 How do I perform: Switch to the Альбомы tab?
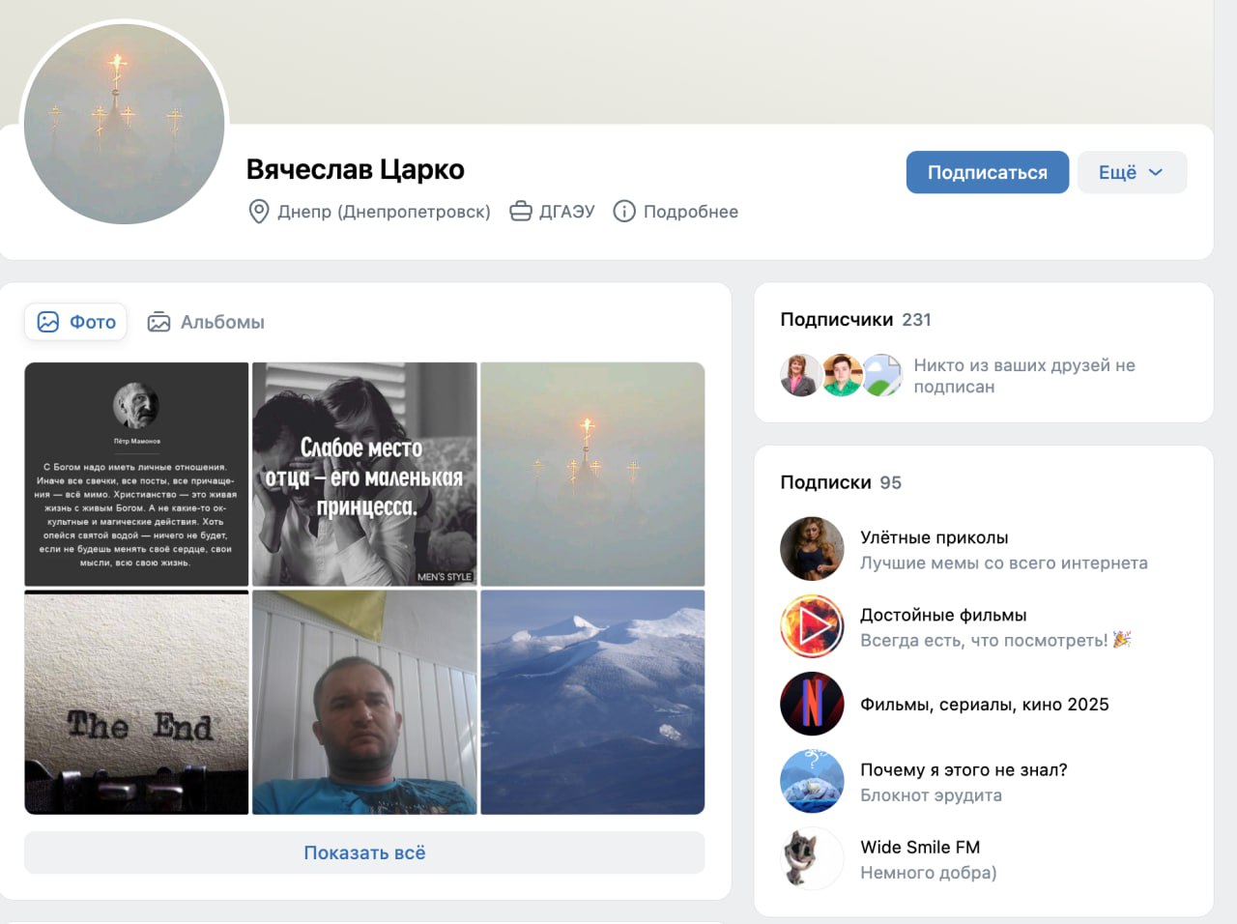tap(206, 322)
